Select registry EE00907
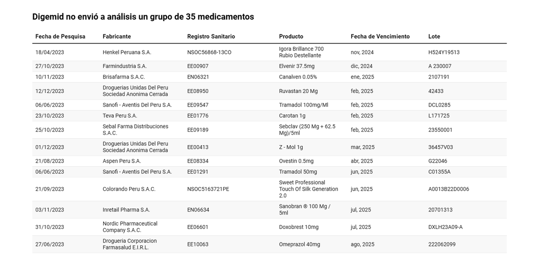Screen dimensions: 553x255 198,66
